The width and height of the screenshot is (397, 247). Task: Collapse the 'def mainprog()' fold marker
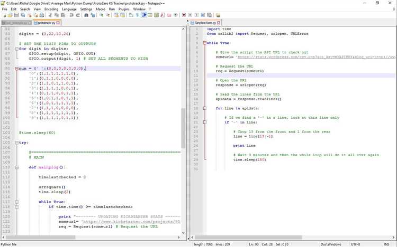pos(17,167)
